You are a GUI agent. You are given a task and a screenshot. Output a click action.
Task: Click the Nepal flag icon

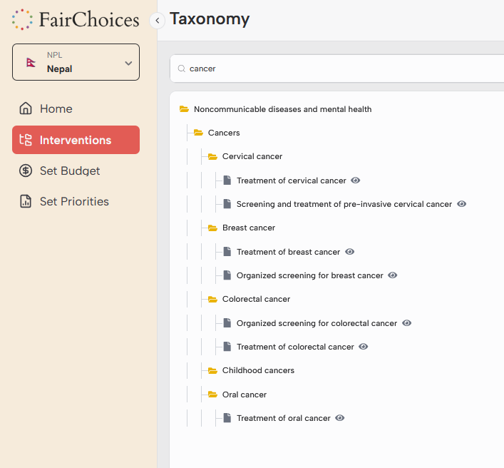coord(31,63)
